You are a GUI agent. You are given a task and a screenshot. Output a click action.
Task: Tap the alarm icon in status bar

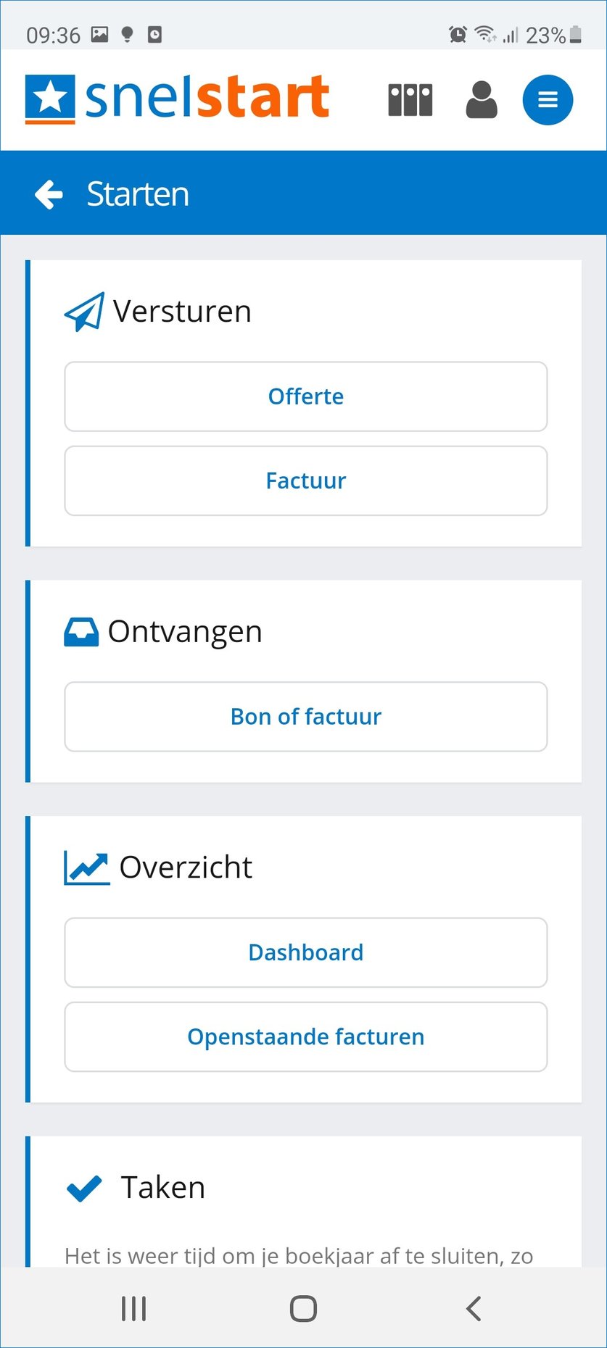458,34
